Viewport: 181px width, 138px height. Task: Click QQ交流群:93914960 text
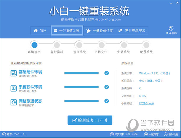point(126,134)
